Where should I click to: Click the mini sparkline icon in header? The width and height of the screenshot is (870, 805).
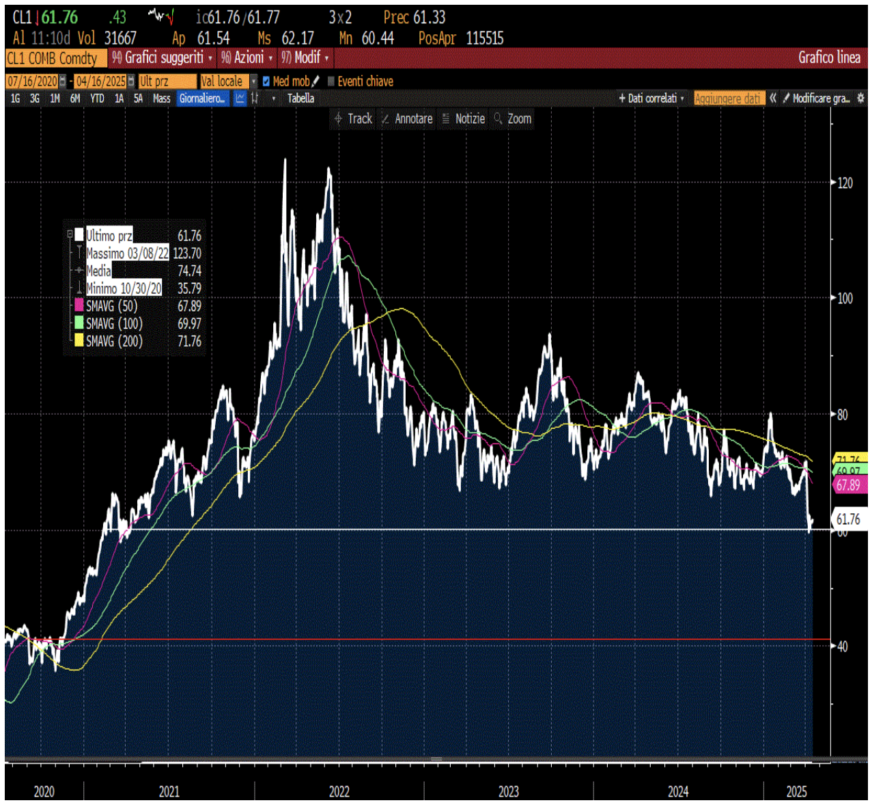click(x=162, y=15)
